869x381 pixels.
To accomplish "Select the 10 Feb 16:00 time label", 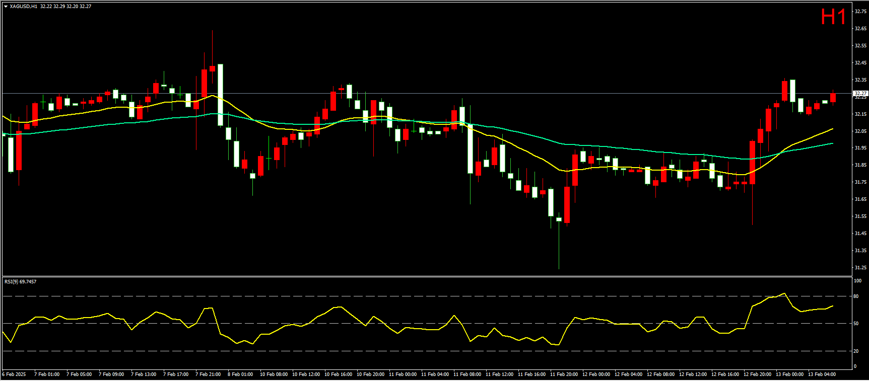I will coord(338,374).
